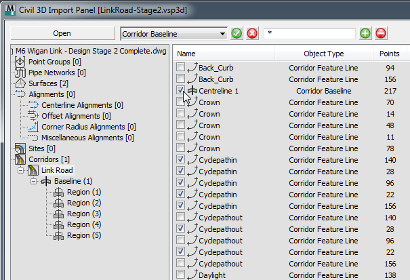Select Corridors [1] tree label
Screen dimensions: 410x280
(x=49, y=159)
